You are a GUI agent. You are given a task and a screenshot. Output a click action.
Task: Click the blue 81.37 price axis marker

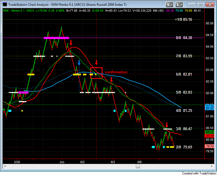coord(210,108)
